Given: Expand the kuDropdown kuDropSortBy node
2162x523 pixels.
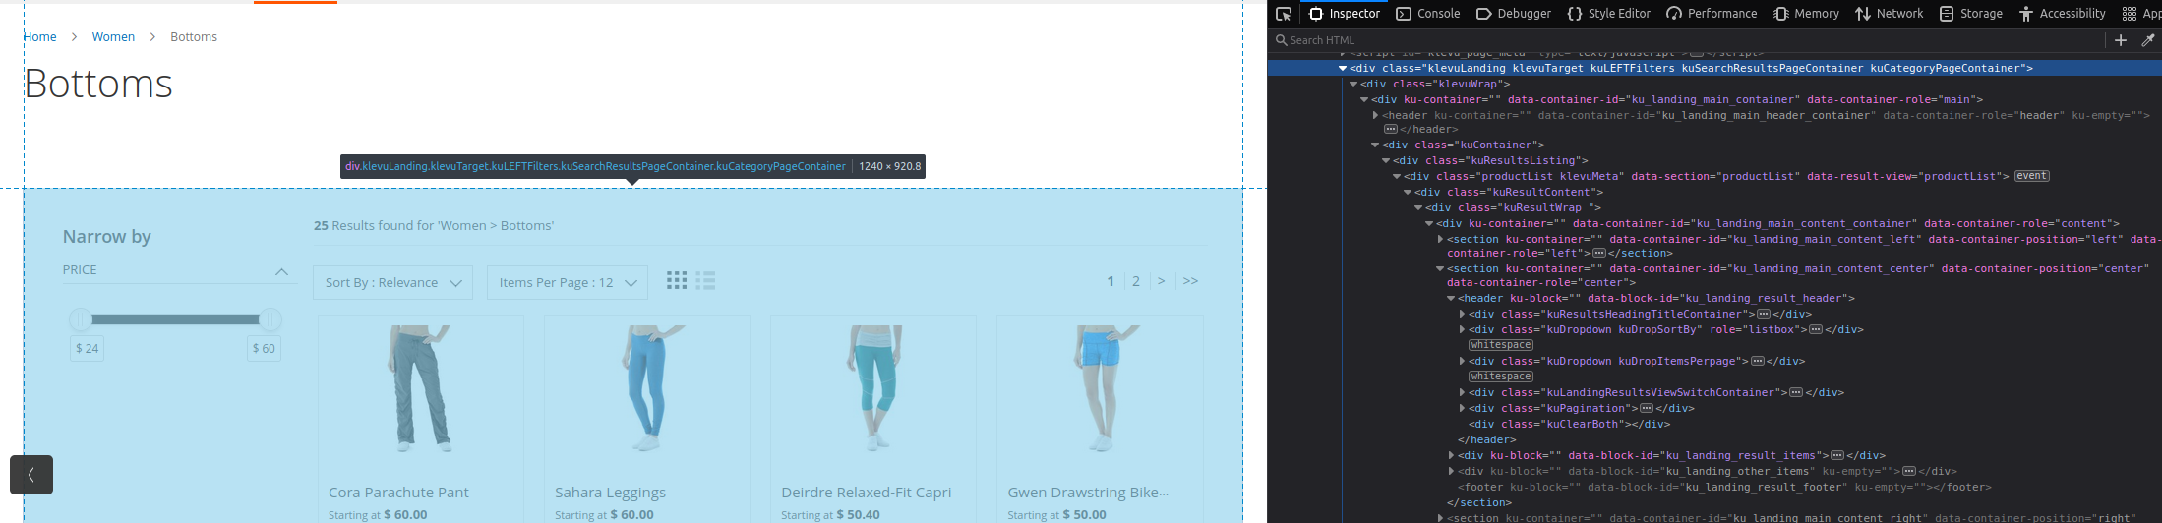Looking at the screenshot, I should [1462, 330].
